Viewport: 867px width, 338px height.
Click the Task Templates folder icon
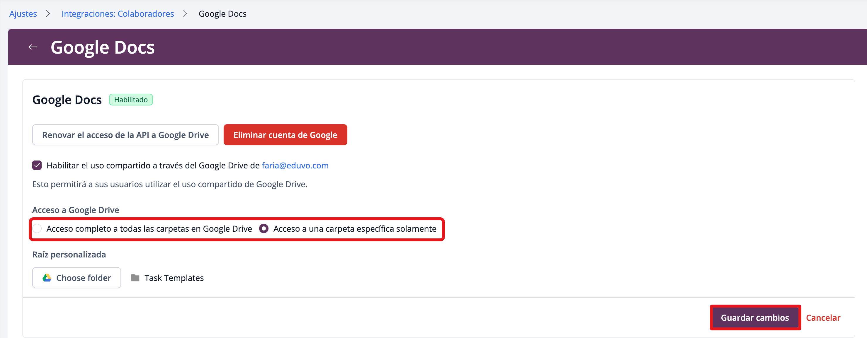135,278
